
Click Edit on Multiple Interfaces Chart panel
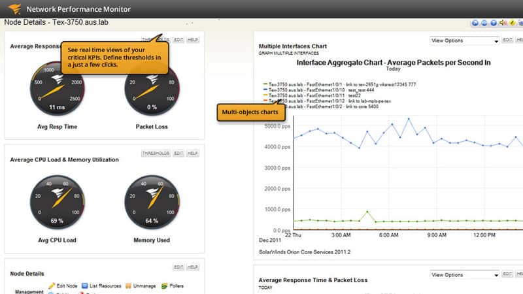[507, 40]
